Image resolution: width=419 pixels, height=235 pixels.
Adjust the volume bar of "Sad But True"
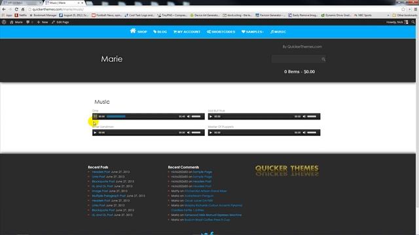pyautogui.click(x=312, y=116)
